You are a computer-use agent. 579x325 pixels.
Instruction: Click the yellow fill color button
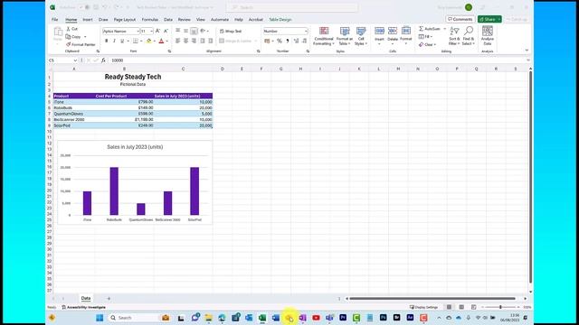(148, 41)
